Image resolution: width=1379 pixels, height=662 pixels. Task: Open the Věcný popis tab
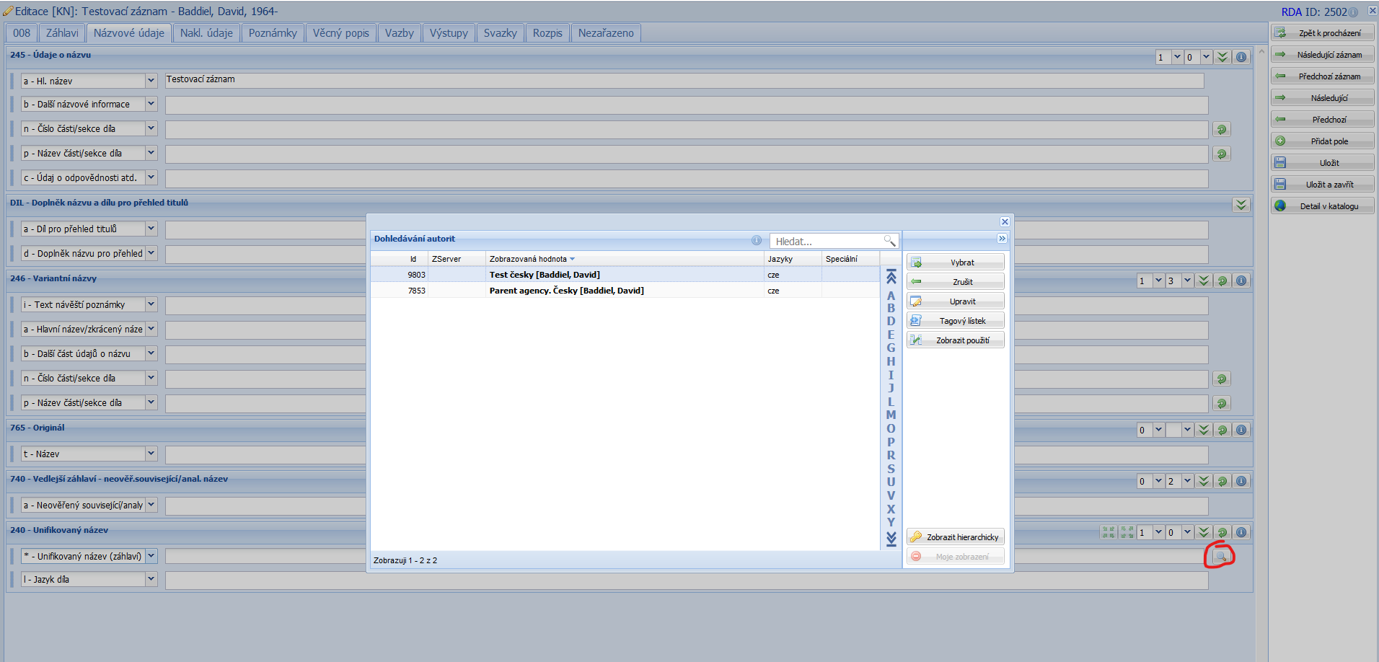340,33
